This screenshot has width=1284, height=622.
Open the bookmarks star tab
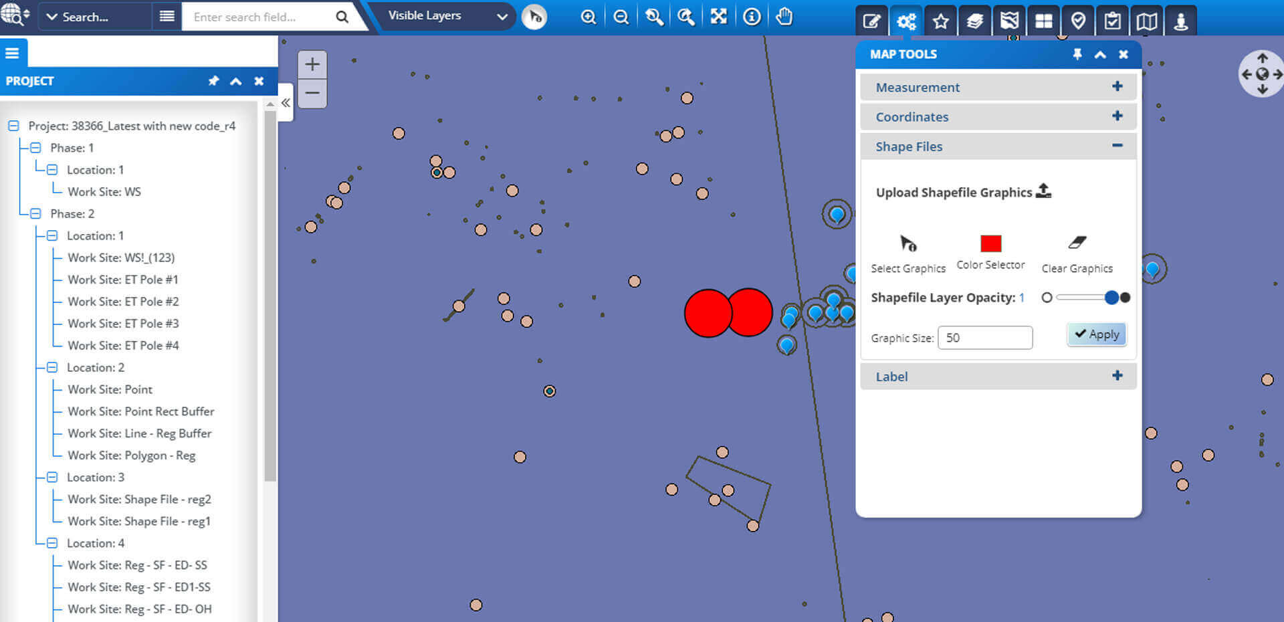[x=941, y=21]
